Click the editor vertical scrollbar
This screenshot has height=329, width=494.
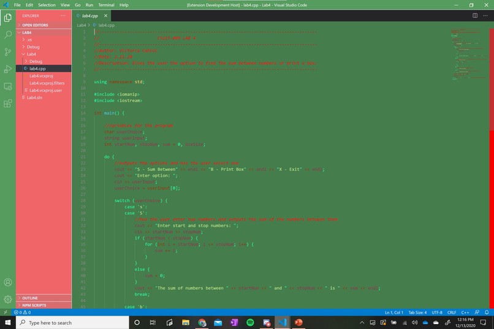(x=492, y=168)
